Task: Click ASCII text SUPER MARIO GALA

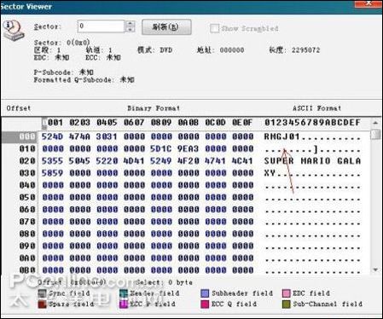Action: point(312,161)
